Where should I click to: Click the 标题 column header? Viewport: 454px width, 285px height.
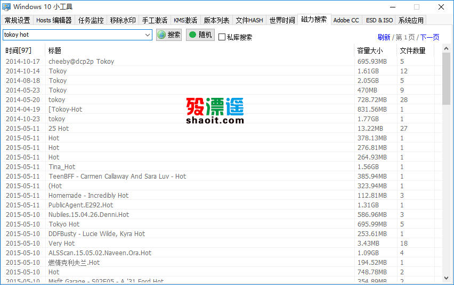[199, 51]
